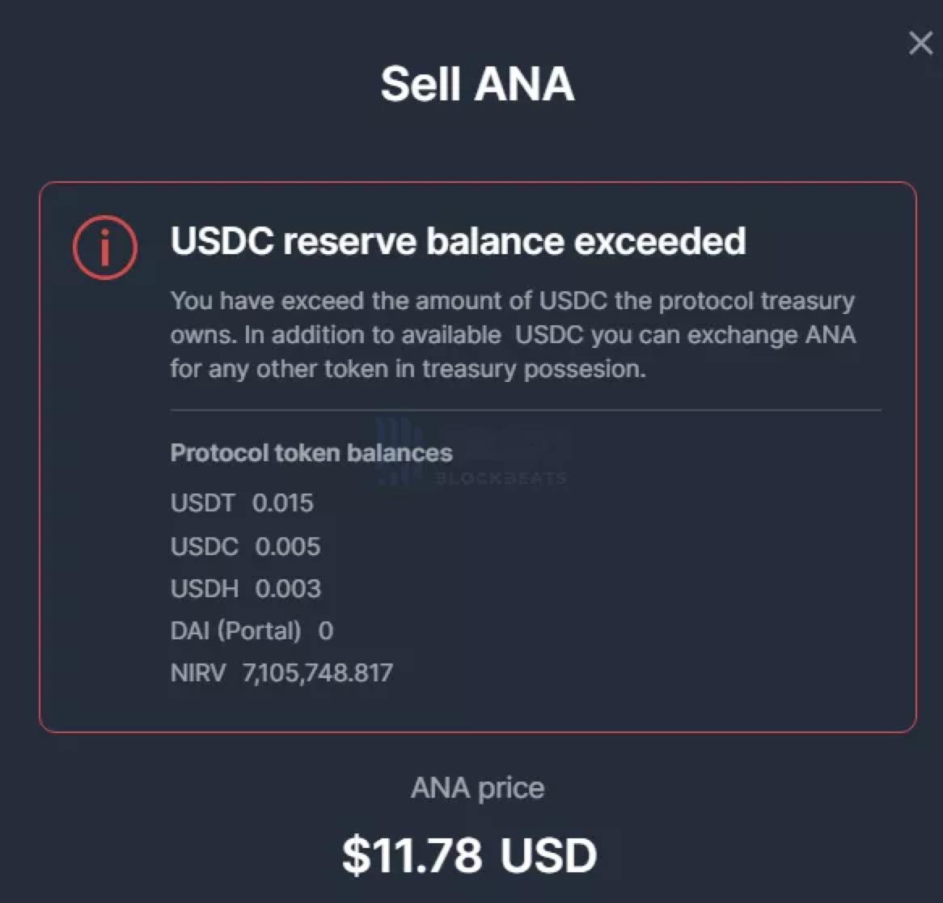Viewport: 943px width, 903px height.
Task: Click the DAI (Portal) balance 0
Action: point(326,630)
